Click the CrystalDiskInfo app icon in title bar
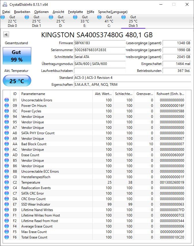This screenshot has height=246, width=194. (5, 4)
